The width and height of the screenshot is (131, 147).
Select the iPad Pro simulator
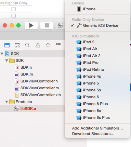pyautogui.click(x=97, y=63)
